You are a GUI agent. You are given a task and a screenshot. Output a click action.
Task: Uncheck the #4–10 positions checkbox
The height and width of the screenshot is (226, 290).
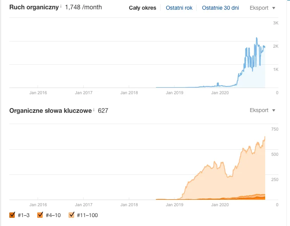(x=40, y=215)
